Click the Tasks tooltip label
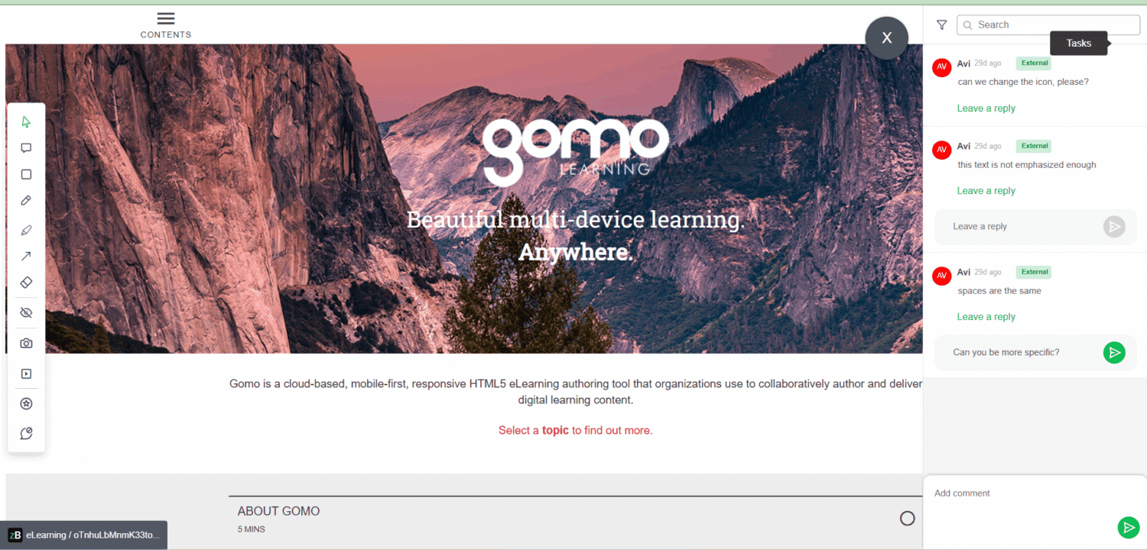Screen dimensions: 1147x550 pos(1079,43)
